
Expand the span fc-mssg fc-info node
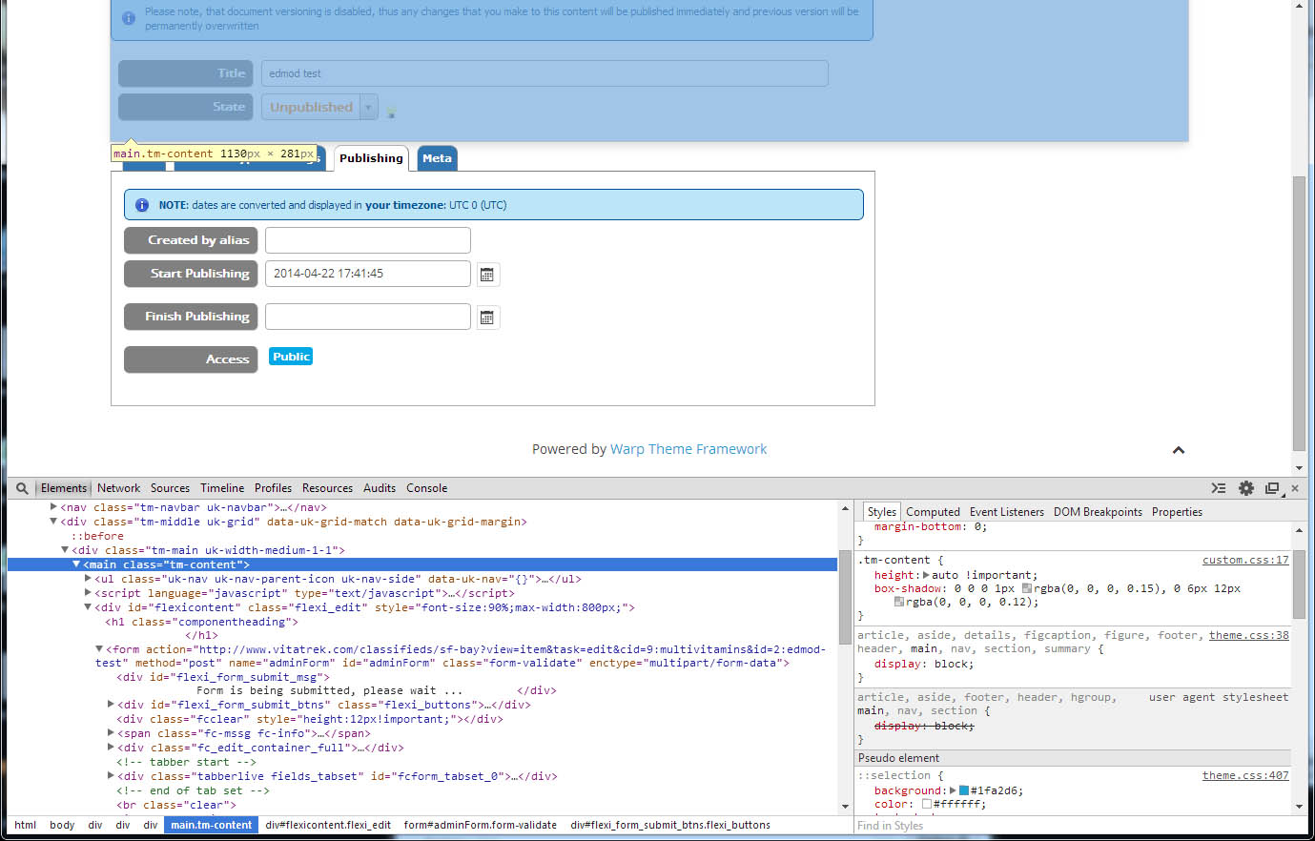pyautogui.click(x=111, y=733)
